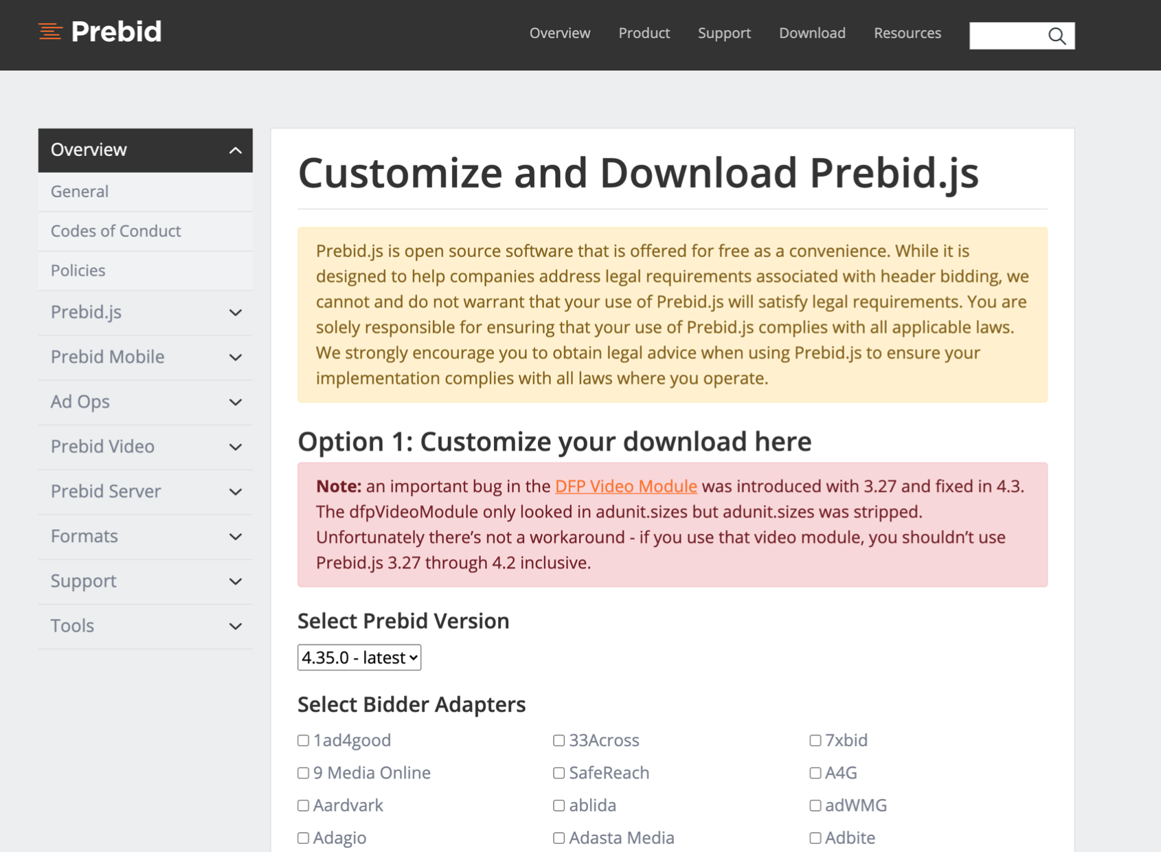Expand the Prebid Server chevron
Viewport: 1161px width, 852px height.
click(x=235, y=492)
